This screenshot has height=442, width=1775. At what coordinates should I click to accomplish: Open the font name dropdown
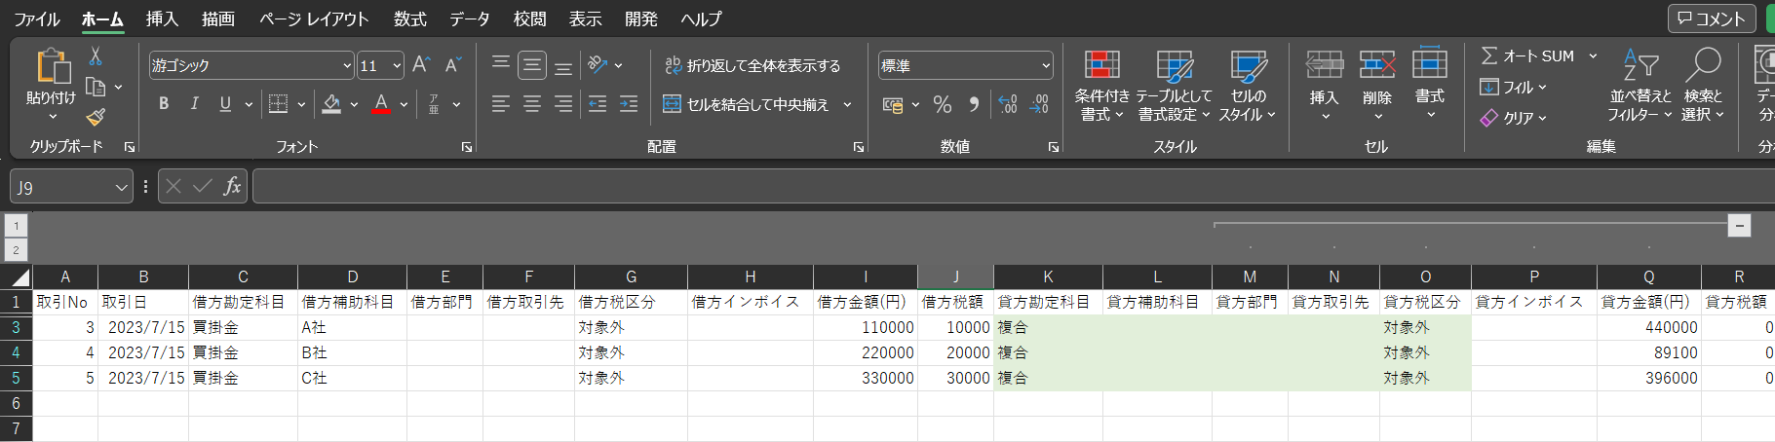347,65
